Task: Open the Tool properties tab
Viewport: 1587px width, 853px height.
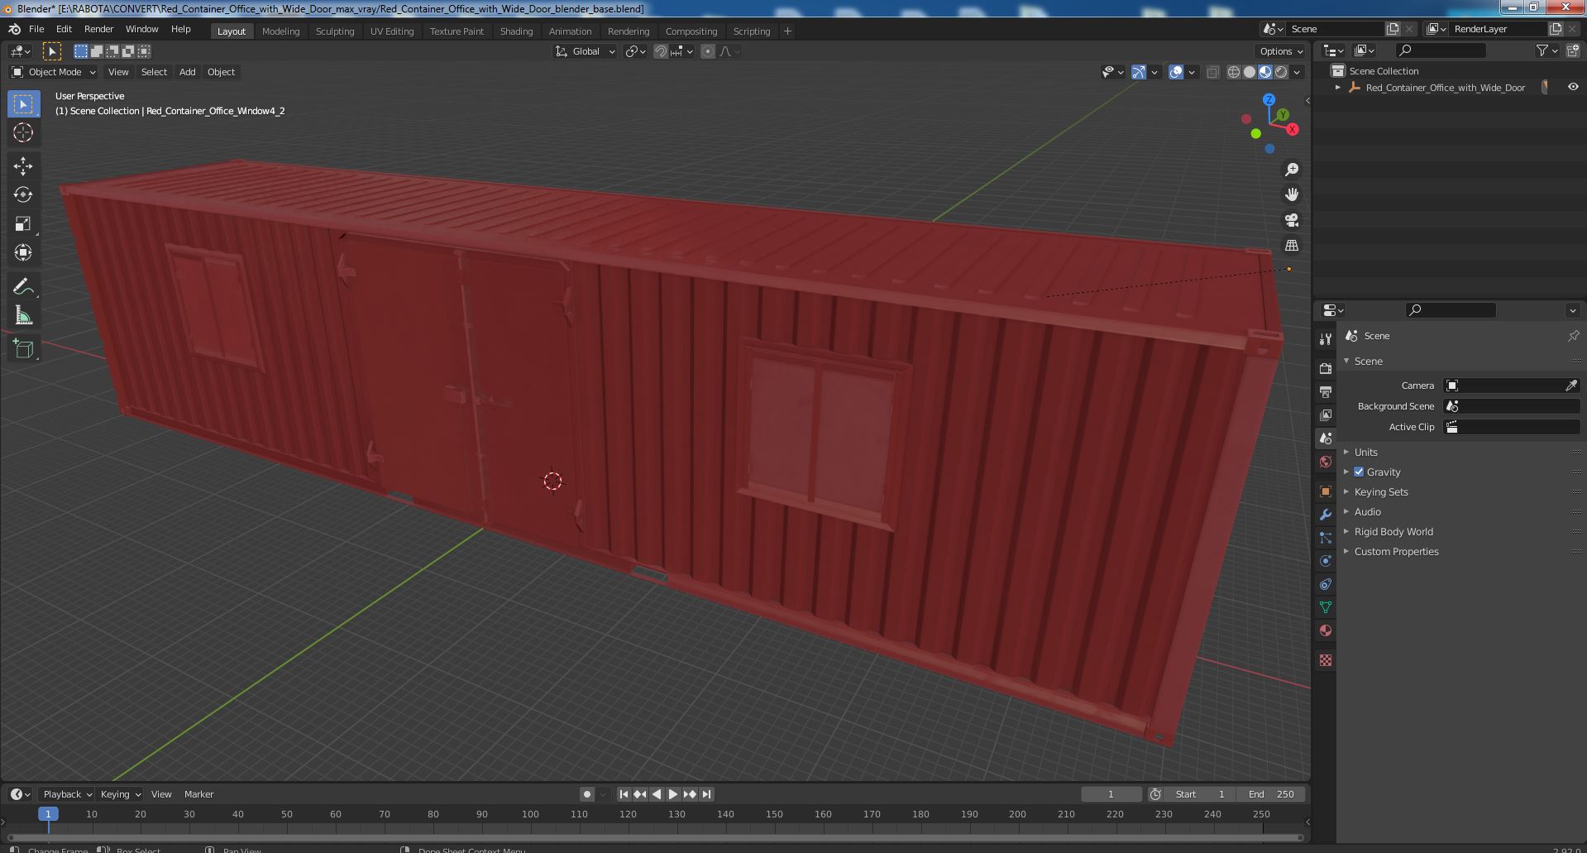Action: [1326, 338]
